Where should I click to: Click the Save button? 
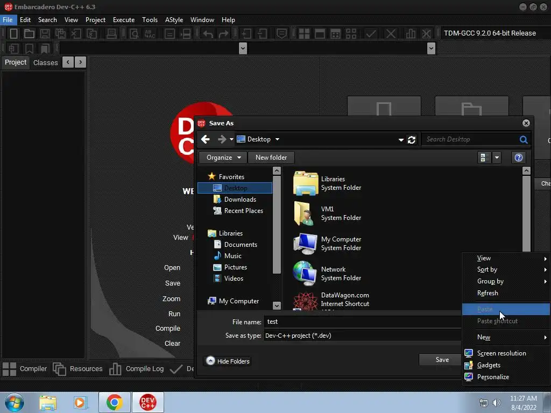pos(441,360)
